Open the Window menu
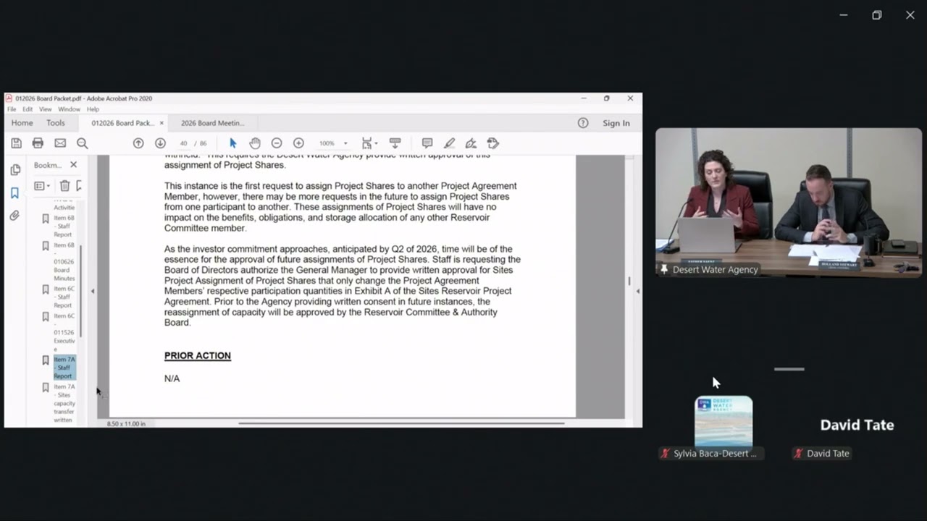 (x=69, y=109)
